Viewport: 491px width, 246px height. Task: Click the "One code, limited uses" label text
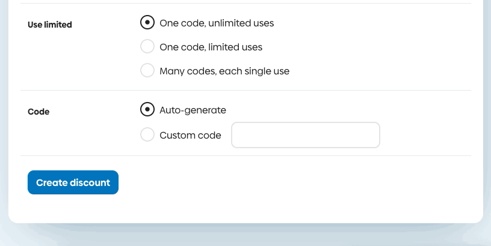click(211, 47)
